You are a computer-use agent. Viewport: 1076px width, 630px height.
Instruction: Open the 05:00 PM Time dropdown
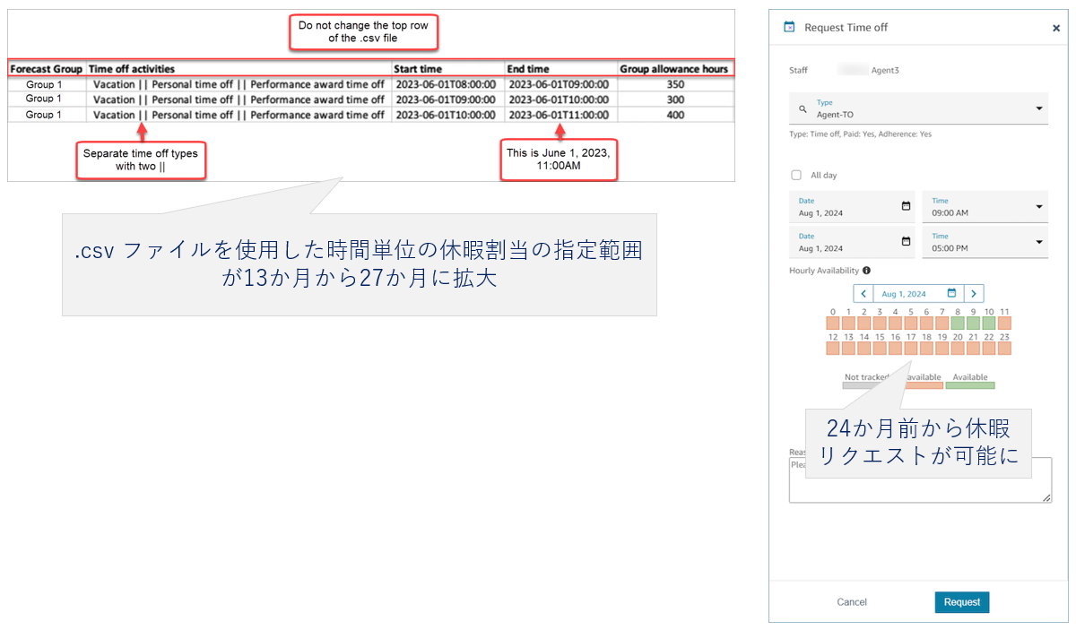pos(985,242)
